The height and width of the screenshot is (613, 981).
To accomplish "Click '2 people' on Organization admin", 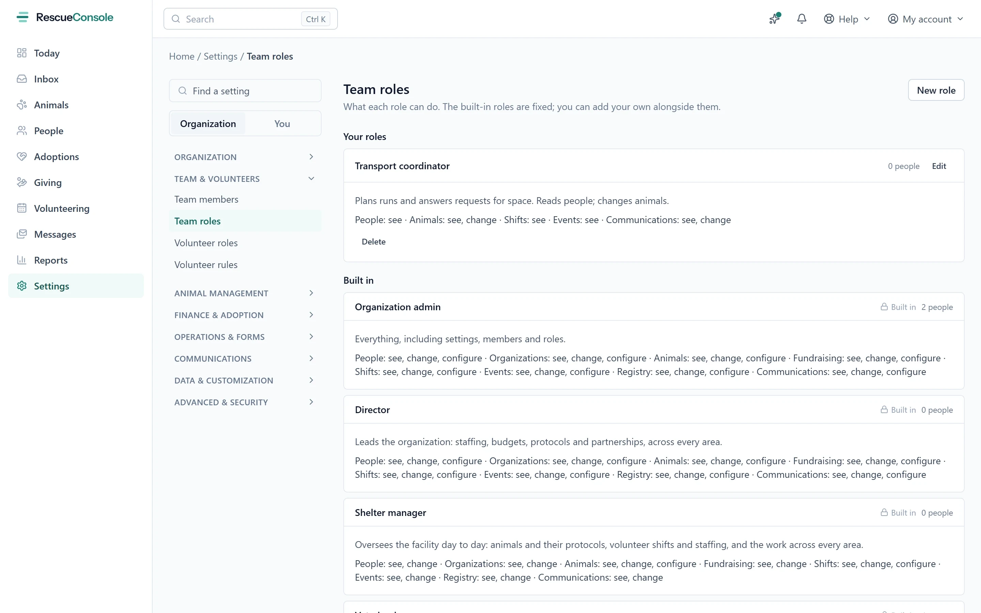I will 937,307.
